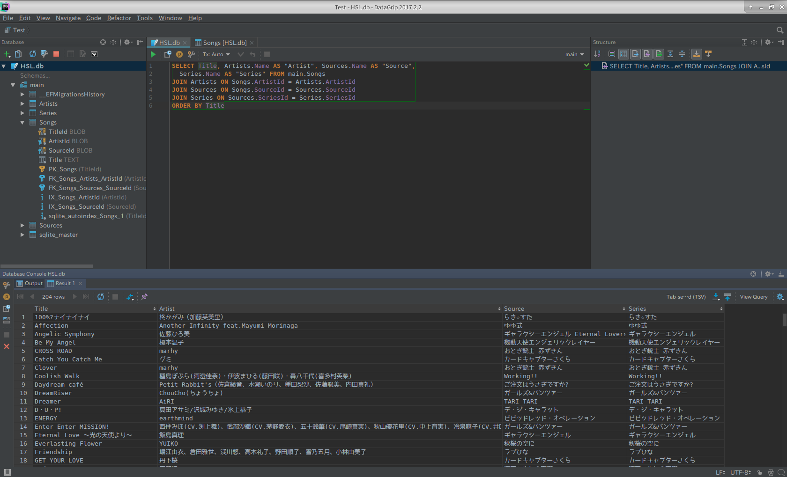The image size is (787, 477).
Task: Click the red disconnect square in Database toolbar
Action: point(56,54)
